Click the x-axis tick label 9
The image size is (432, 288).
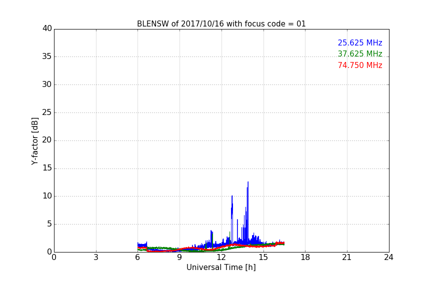click(x=179, y=257)
